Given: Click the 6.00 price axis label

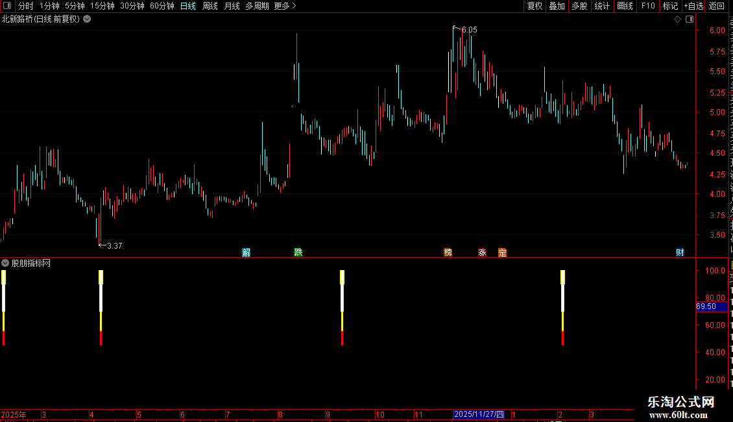Looking at the screenshot, I should coord(717,31).
